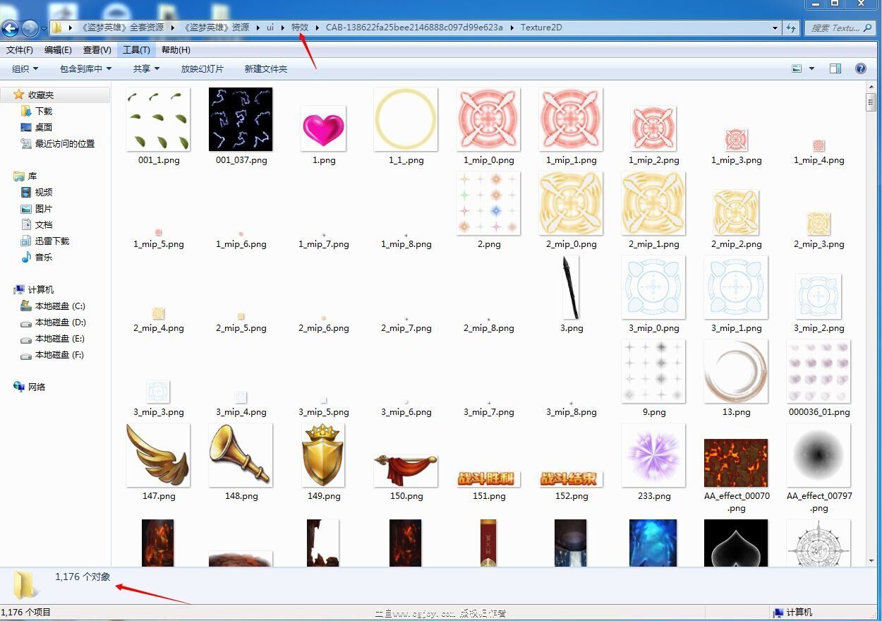Select the golden wing 147.png thumbnail
882x621 pixels.
tap(159, 455)
